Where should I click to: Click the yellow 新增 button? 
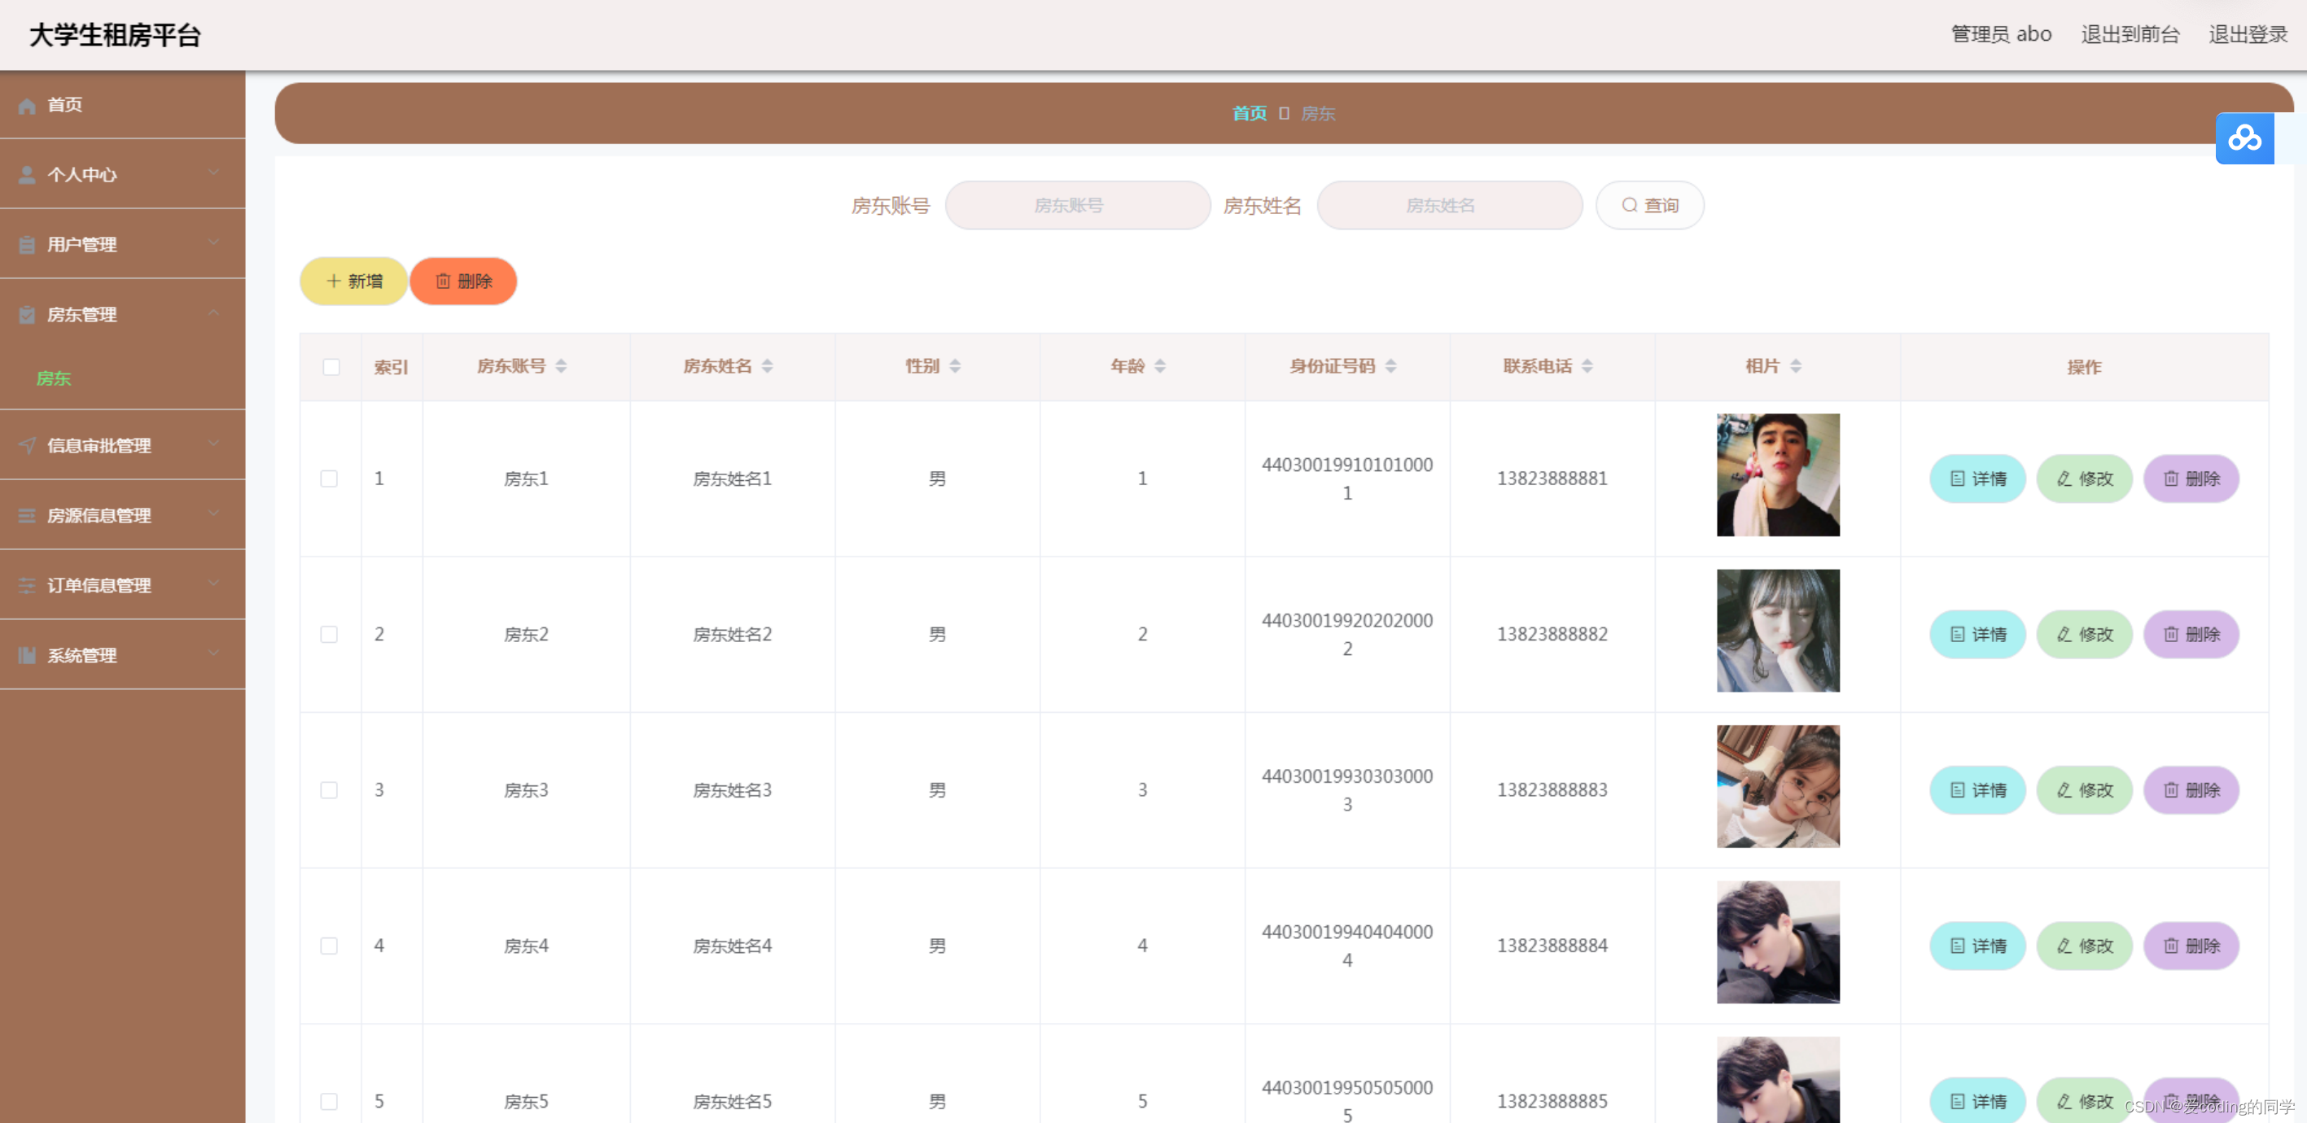coord(354,282)
